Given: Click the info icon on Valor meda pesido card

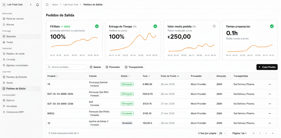Looking at the screenshot, I should point(214,26).
